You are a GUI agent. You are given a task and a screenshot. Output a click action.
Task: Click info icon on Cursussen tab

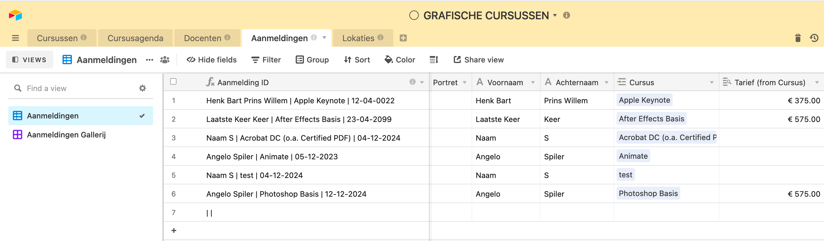(x=84, y=37)
